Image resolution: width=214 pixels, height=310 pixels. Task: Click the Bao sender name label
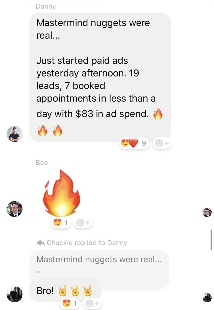click(x=42, y=163)
